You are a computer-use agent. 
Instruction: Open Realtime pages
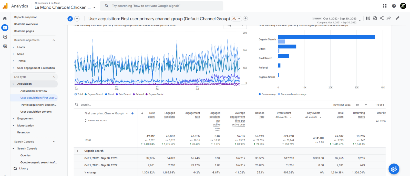(24, 31)
